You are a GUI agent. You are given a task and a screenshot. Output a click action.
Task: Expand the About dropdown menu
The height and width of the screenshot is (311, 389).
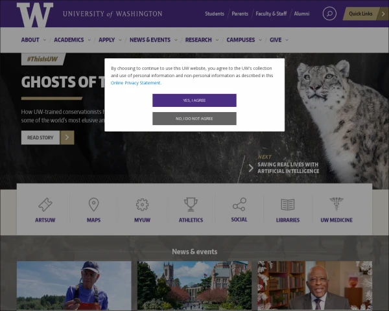[33, 40]
